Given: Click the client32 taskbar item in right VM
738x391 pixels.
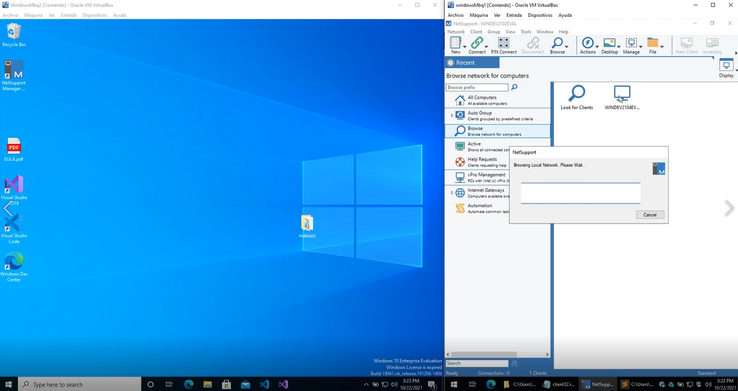Looking at the screenshot, I should pyautogui.click(x=559, y=384).
